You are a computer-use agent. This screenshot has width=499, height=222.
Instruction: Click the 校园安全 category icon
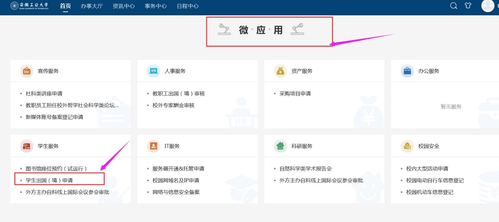(407, 146)
